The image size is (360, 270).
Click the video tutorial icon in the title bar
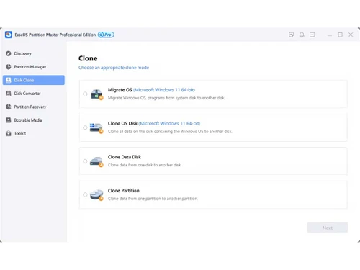pyautogui.click(x=312, y=35)
